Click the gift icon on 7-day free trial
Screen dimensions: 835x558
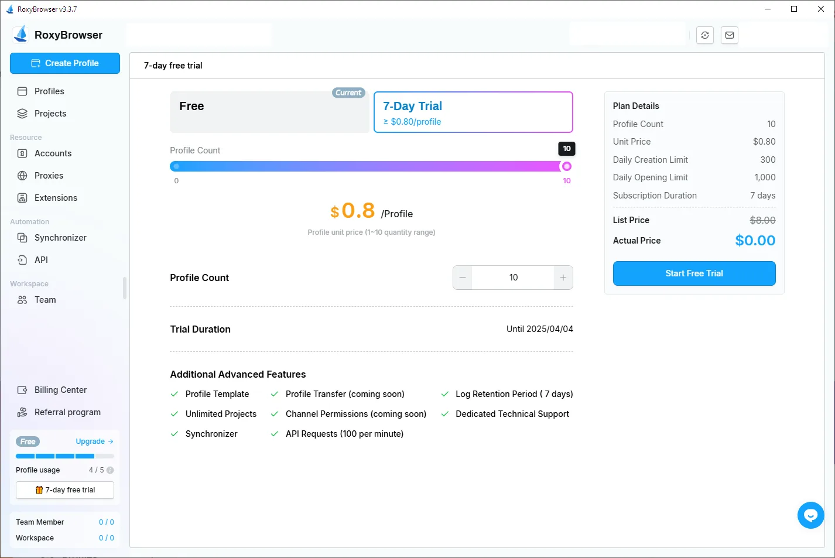coord(39,490)
